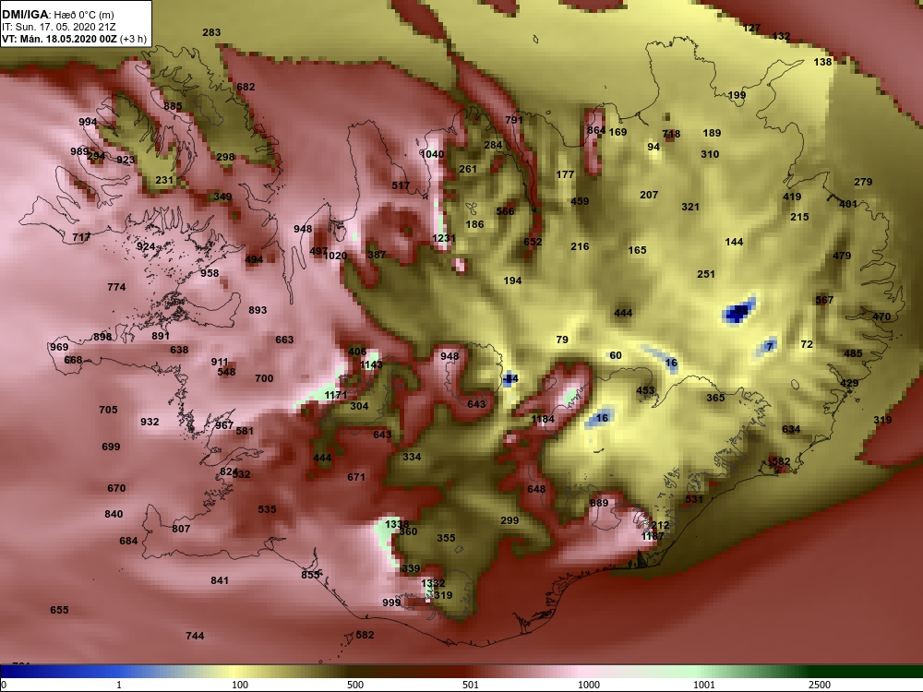This screenshot has width=923, height=692.
Task: Click the map value '279'
Action: [x=863, y=182]
